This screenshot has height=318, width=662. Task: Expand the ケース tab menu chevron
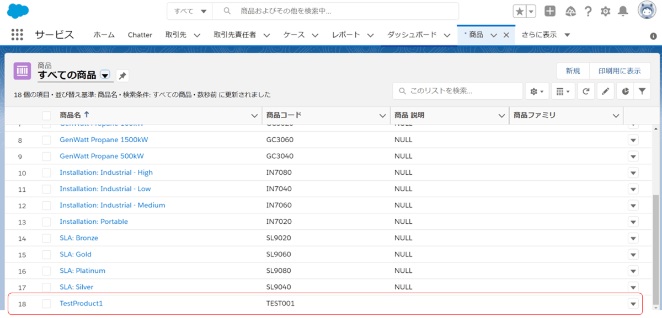click(x=315, y=35)
